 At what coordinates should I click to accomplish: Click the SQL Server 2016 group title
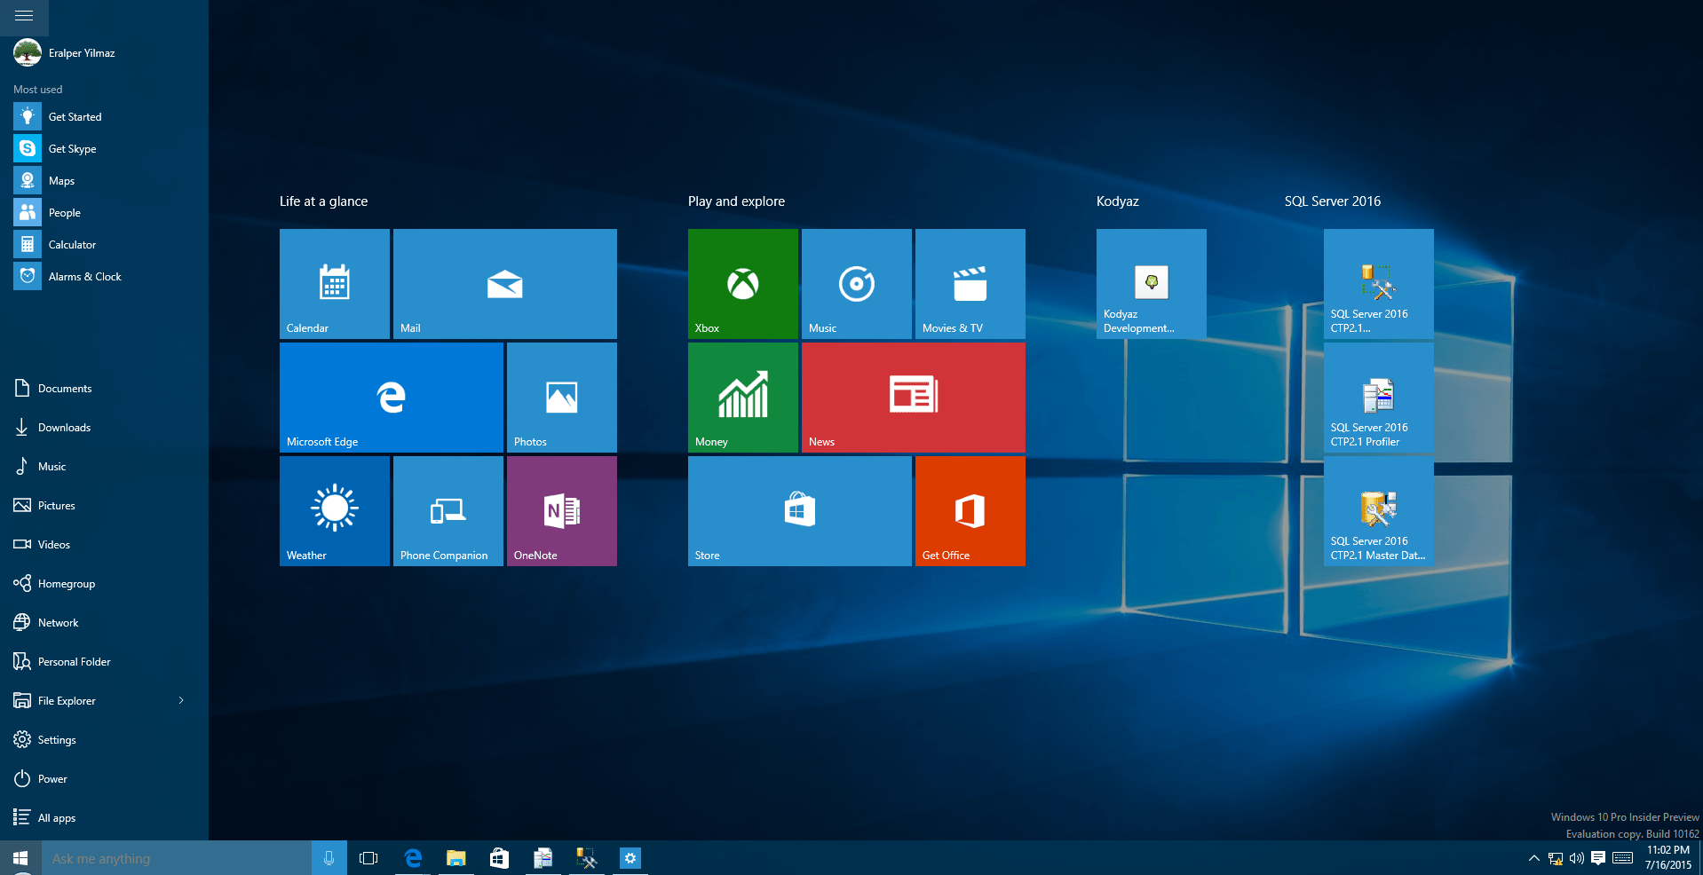1332,201
